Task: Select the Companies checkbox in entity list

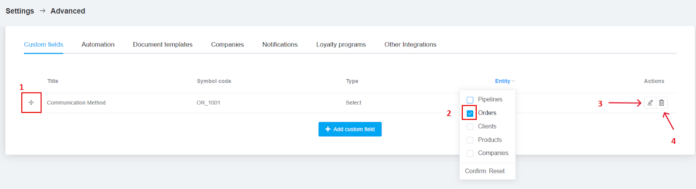Action: pos(470,153)
